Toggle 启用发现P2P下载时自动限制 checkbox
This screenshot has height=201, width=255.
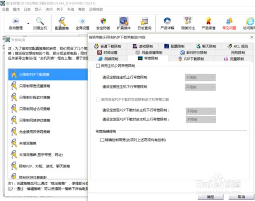click(98, 99)
